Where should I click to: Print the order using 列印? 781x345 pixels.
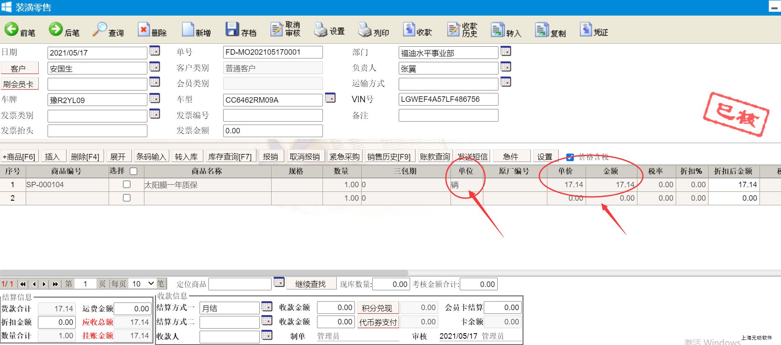(x=373, y=30)
